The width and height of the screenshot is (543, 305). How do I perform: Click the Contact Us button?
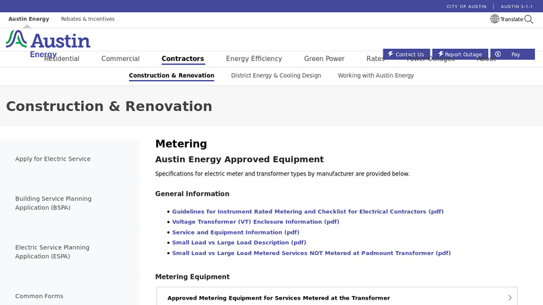pyautogui.click(x=406, y=54)
